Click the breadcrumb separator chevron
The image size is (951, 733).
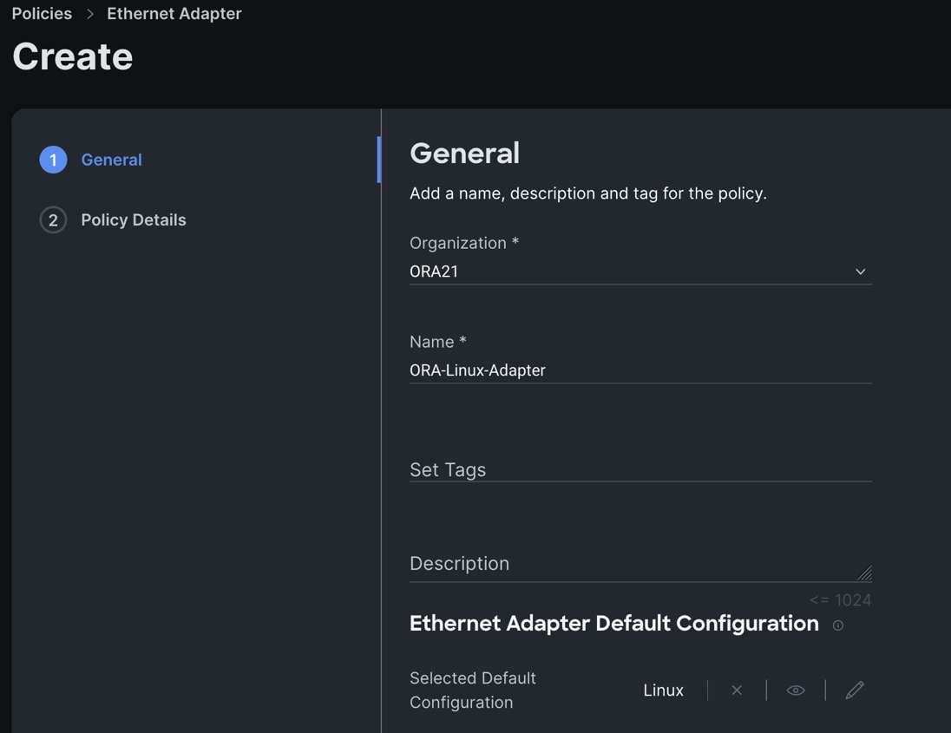click(x=89, y=14)
